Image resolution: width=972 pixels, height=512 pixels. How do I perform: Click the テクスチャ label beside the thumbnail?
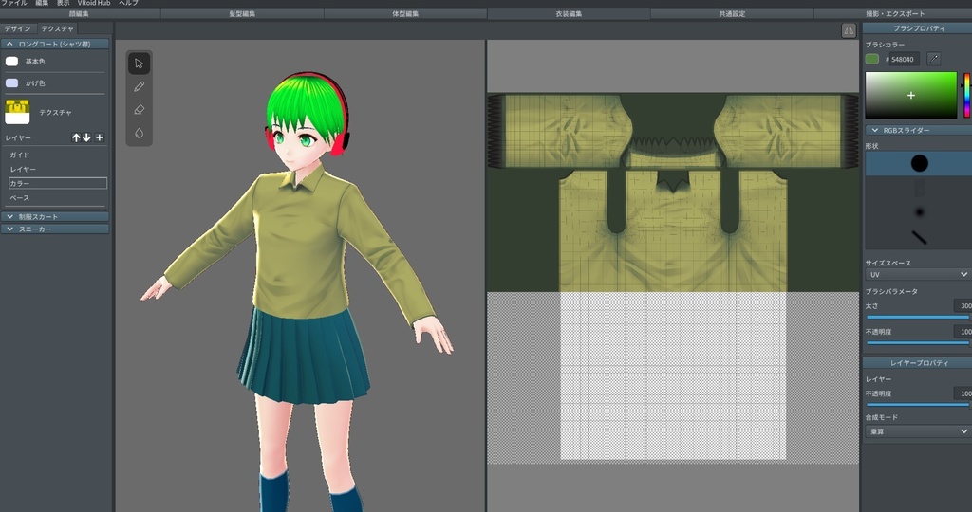pyautogui.click(x=55, y=113)
